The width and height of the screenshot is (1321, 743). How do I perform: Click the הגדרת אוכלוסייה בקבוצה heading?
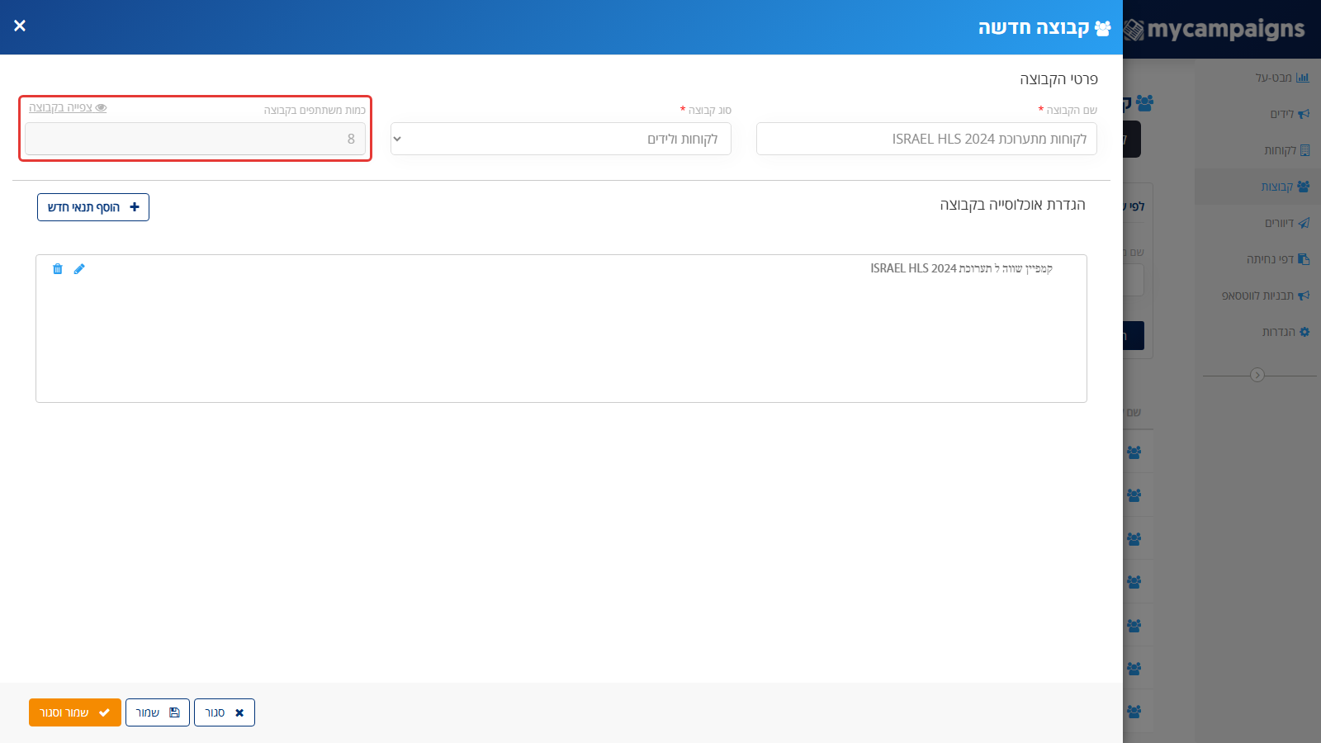click(x=1012, y=205)
